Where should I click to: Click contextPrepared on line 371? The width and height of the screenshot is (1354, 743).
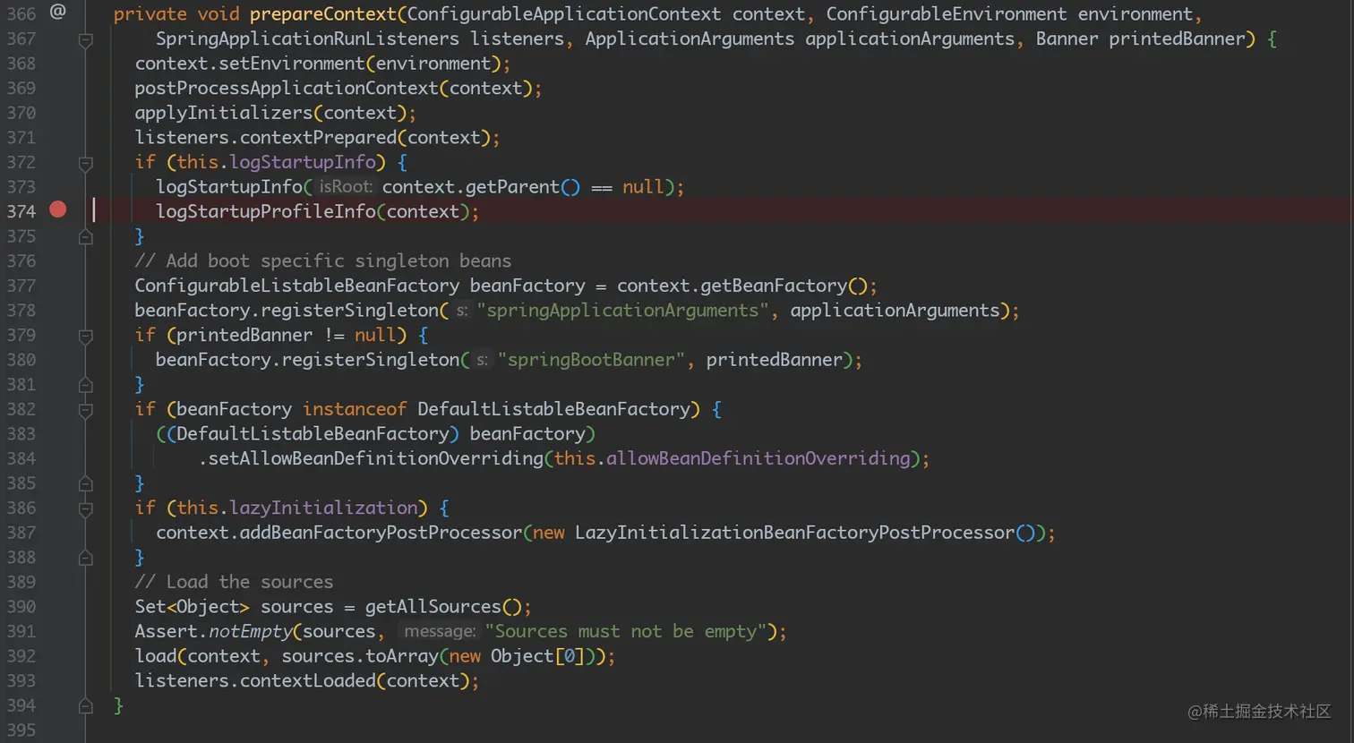pos(318,138)
